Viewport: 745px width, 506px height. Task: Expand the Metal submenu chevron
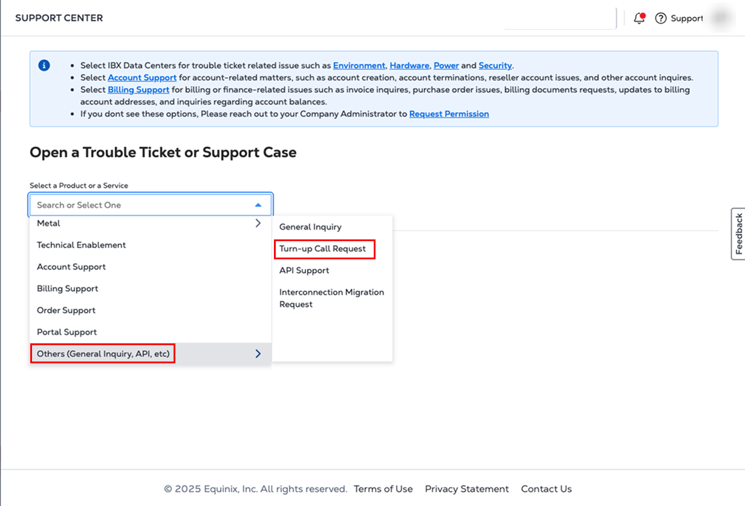pos(258,223)
